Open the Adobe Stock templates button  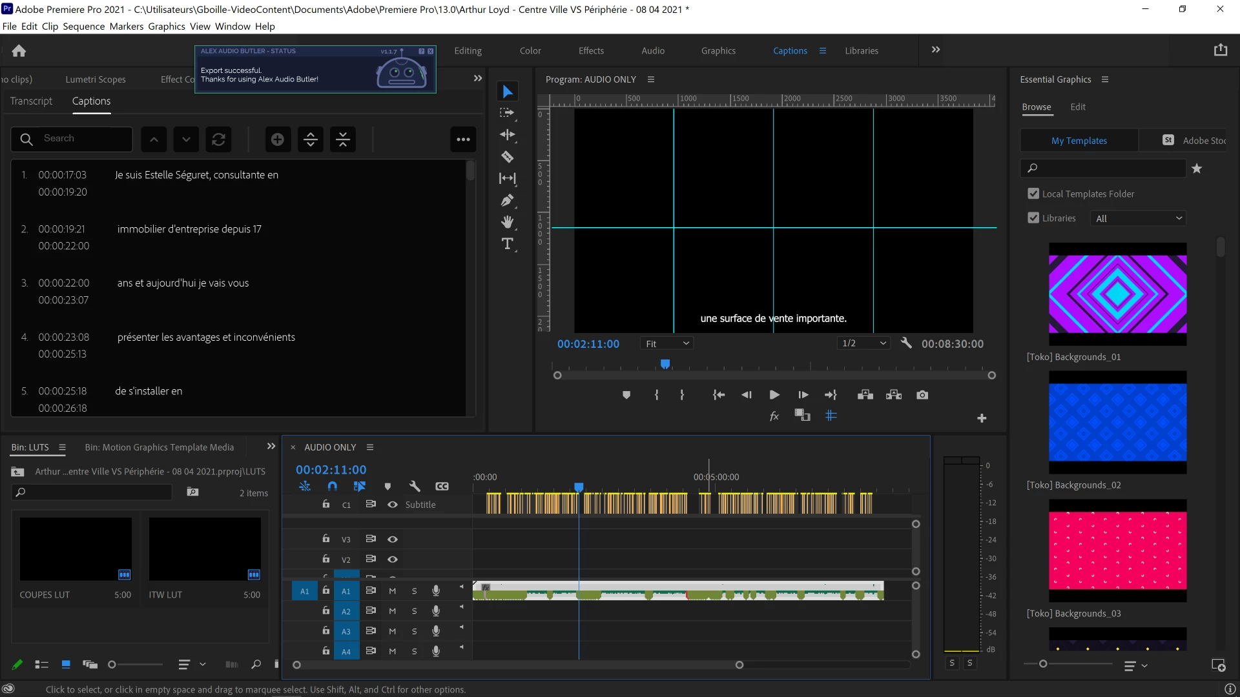click(1195, 141)
